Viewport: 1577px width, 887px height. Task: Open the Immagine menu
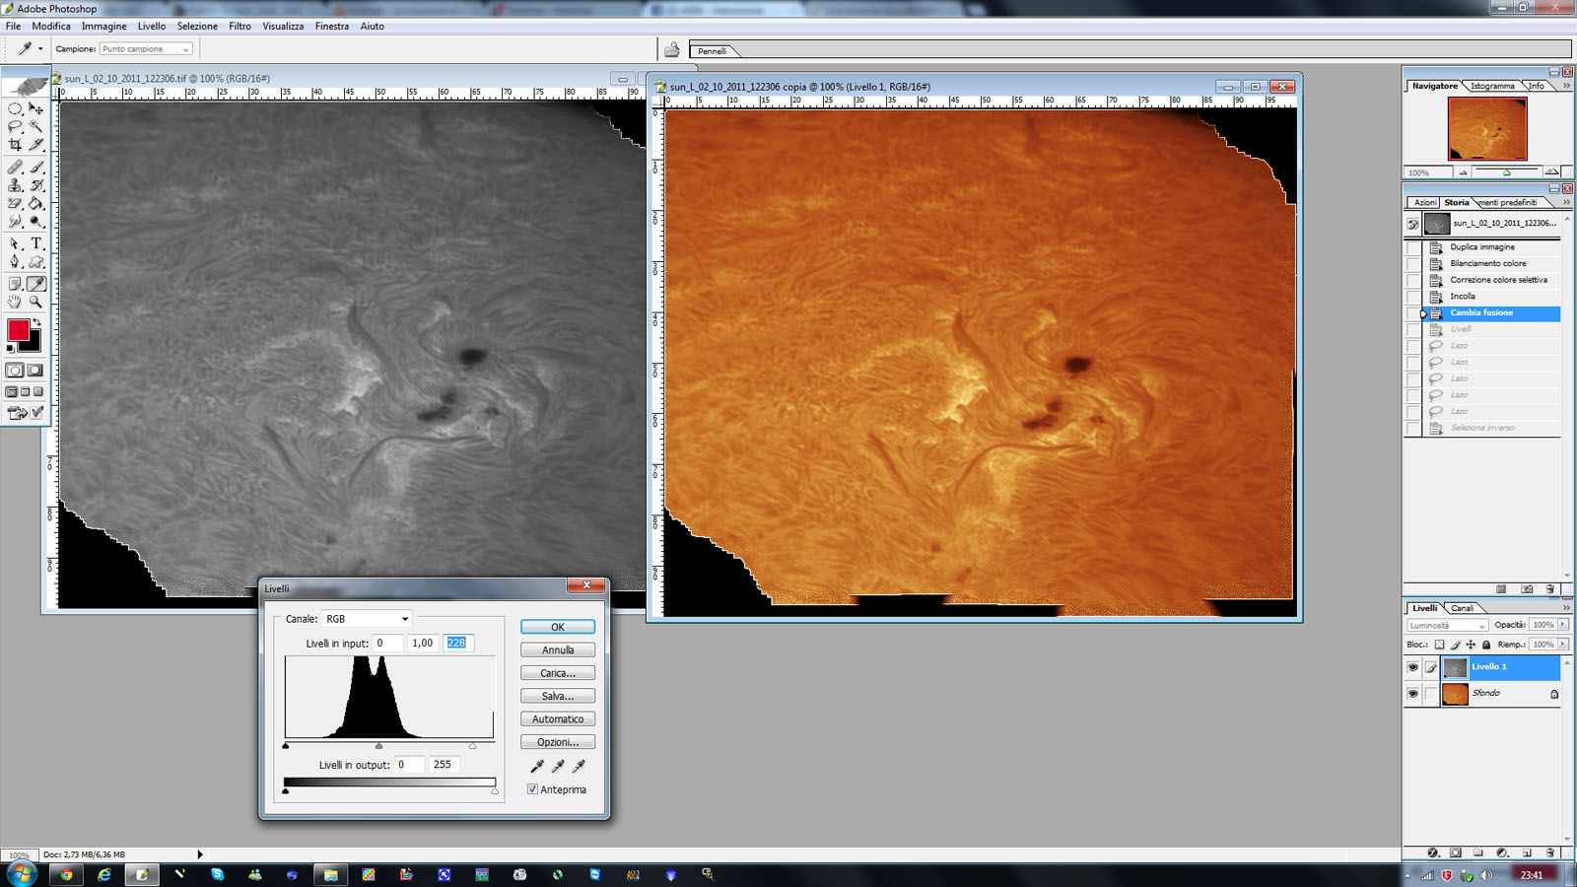[103, 27]
